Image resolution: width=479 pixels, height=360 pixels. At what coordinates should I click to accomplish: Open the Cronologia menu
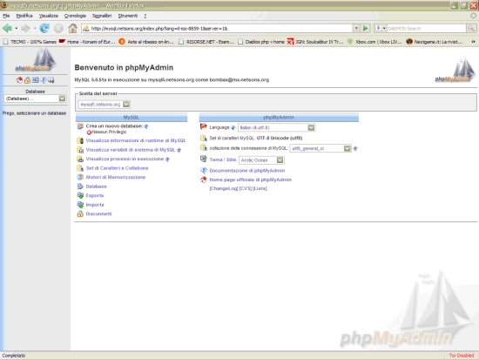pos(75,16)
